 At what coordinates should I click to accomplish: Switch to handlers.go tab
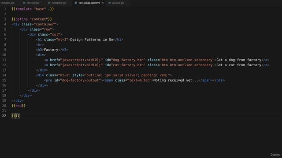pos(59,3)
